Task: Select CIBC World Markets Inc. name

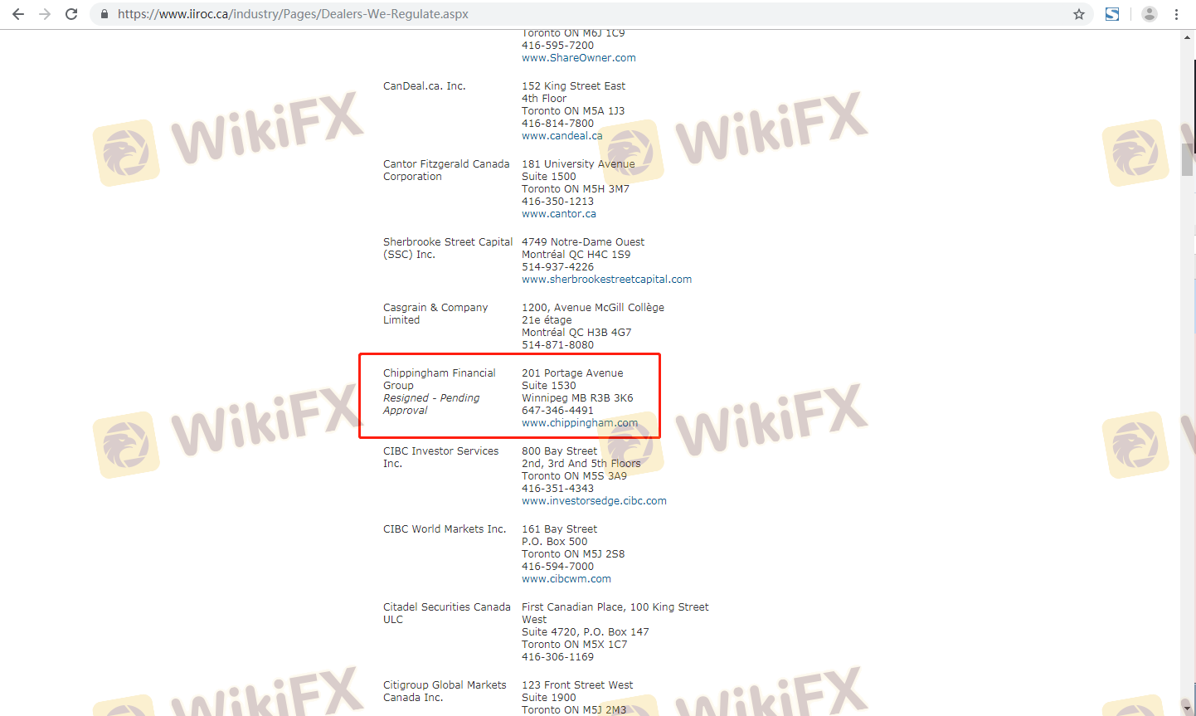Action: pos(445,529)
